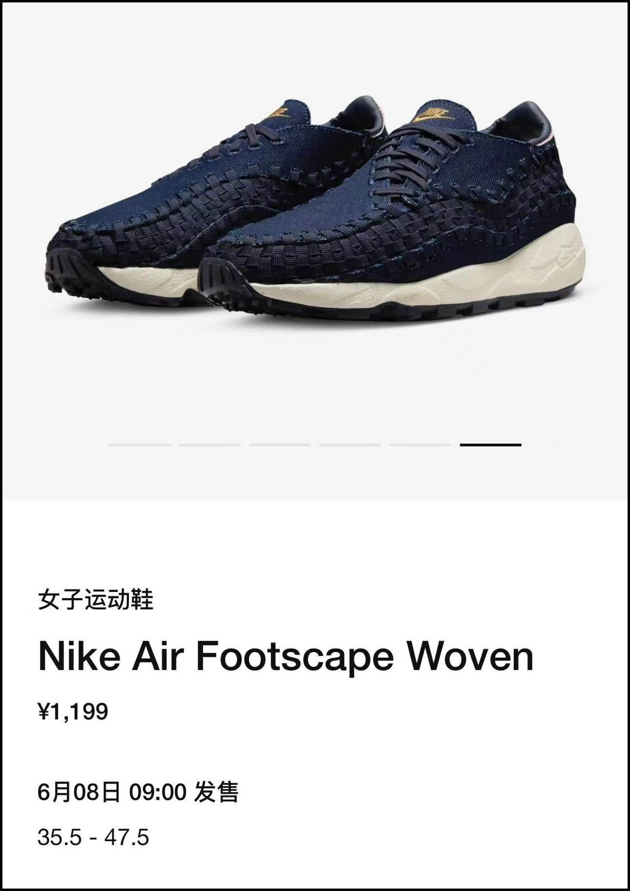Click the 6月08日 09:00 发售 release date

tap(138, 792)
